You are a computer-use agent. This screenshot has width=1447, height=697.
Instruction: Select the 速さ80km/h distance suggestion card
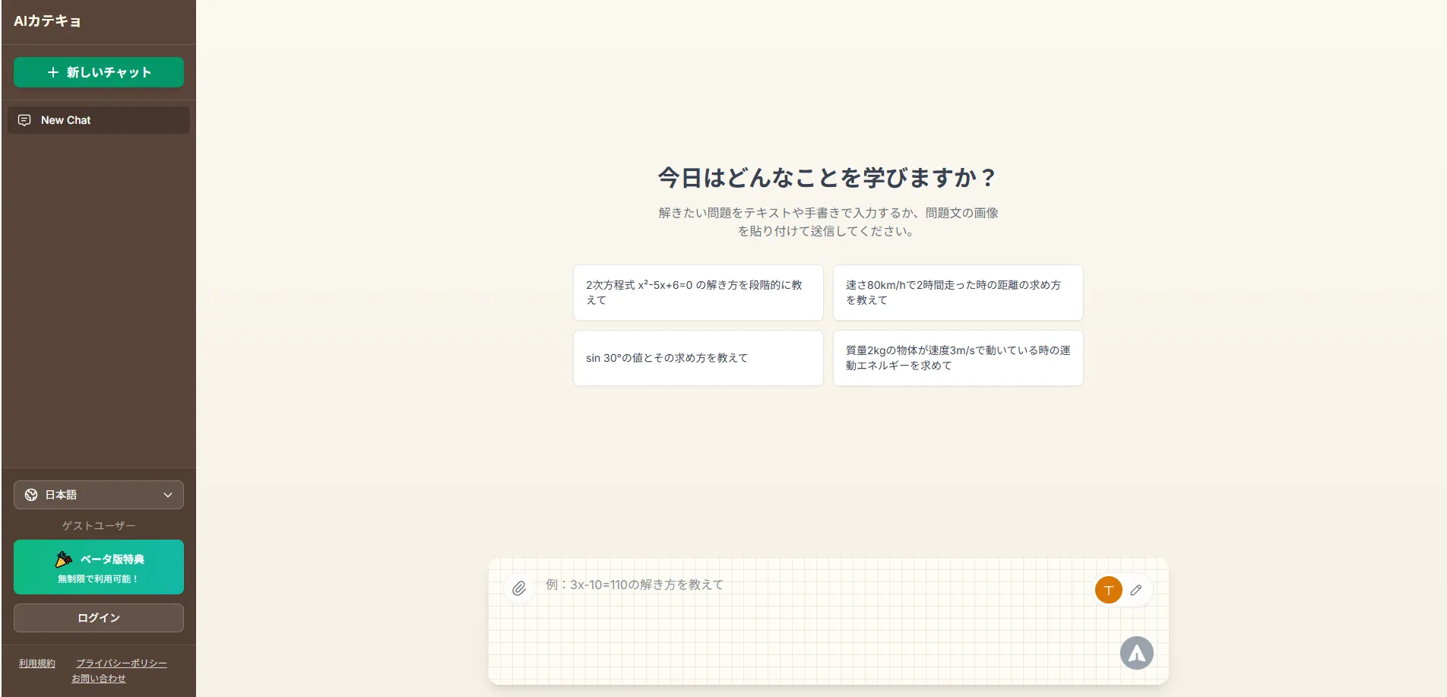point(958,293)
